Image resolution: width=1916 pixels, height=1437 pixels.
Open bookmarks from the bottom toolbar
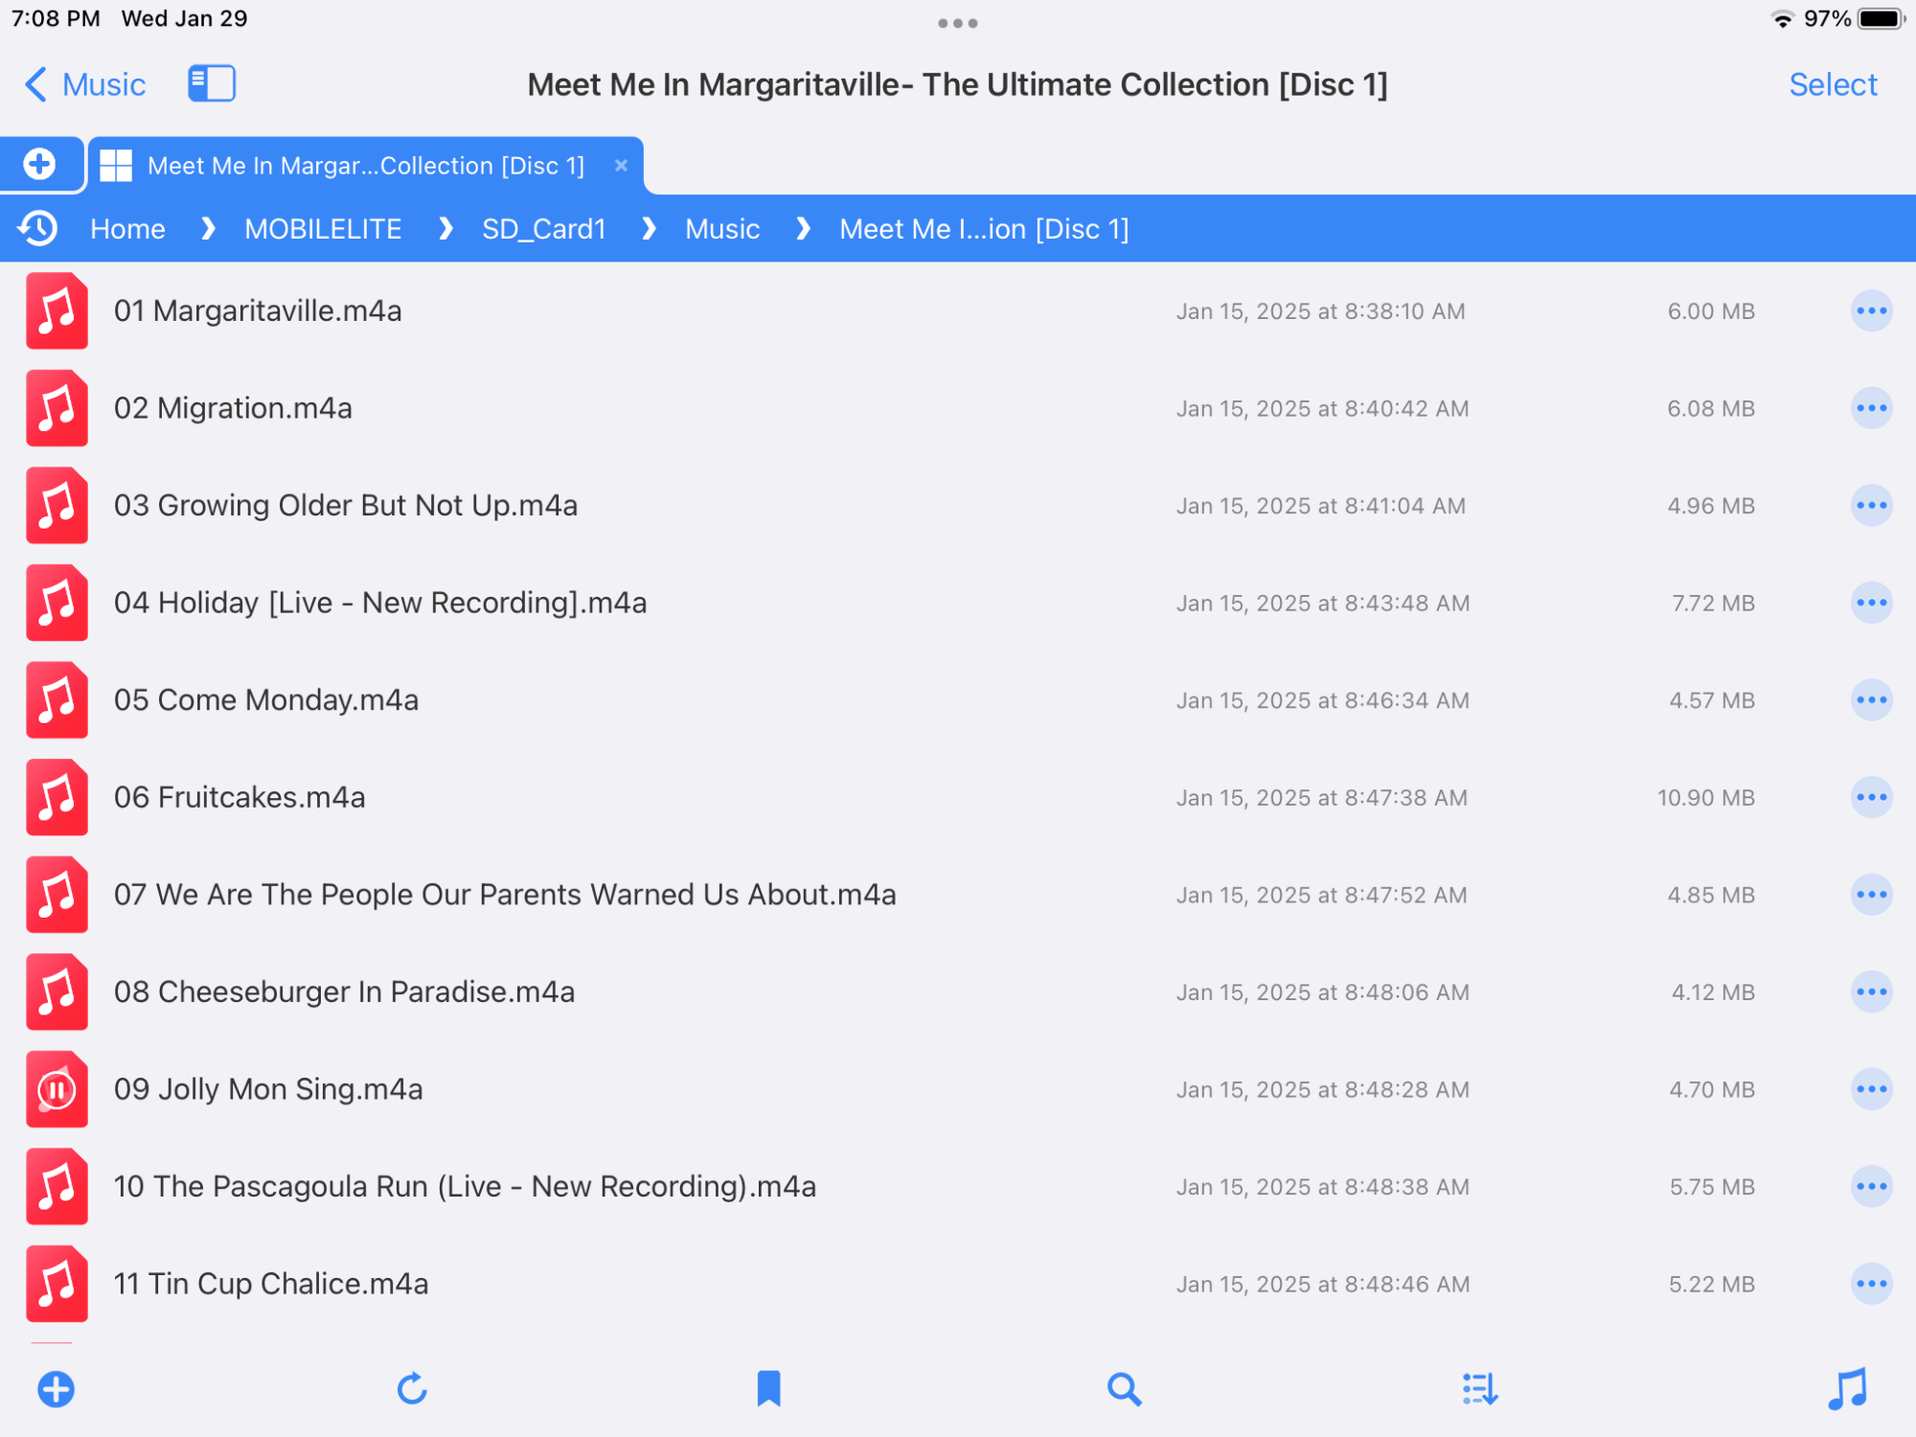[768, 1389]
